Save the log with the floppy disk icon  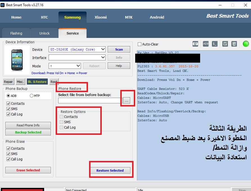click(225, 44)
